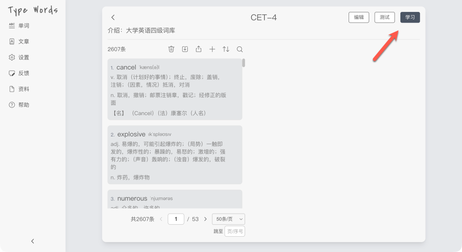The width and height of the screenshot is (462, 252).
Task: Collapse the sidebar with bottom chevron
Action: click(x=33, y=241)
